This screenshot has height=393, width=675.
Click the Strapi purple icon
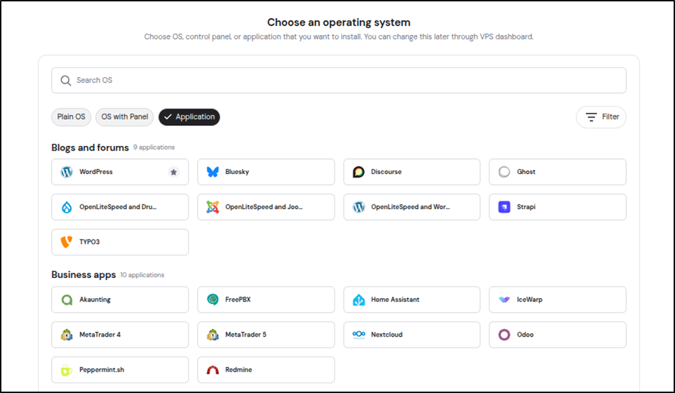click(x=505, y=207)
